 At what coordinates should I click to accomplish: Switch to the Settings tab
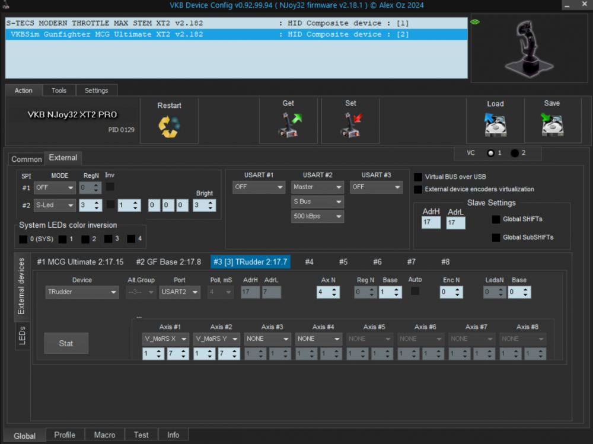point(97,90)
